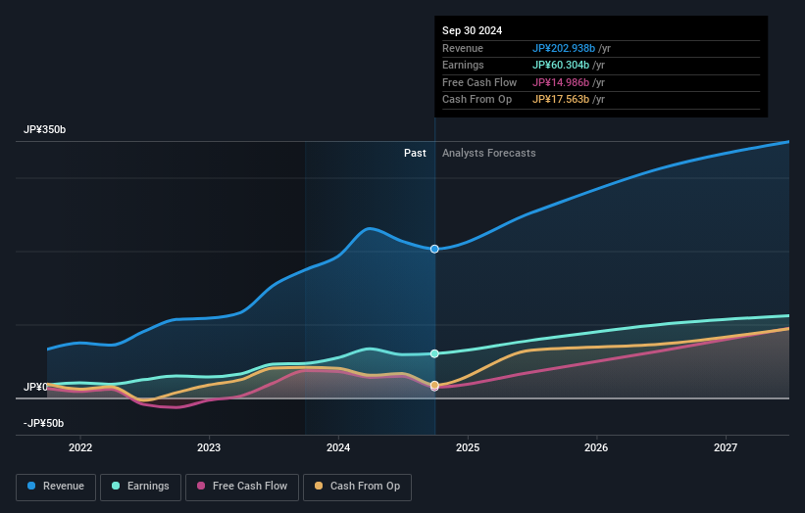Viewport: 805px width, 513px height.
Task: Click the Analysts Forecasts label
Action: [x=488, y=154]
